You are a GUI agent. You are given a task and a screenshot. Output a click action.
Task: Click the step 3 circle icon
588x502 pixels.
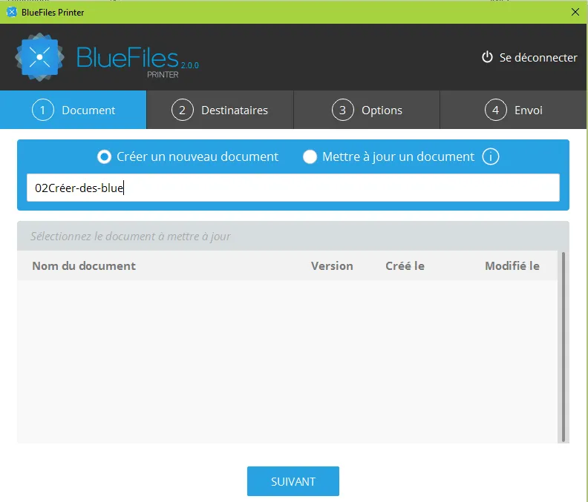click(343, 110)
